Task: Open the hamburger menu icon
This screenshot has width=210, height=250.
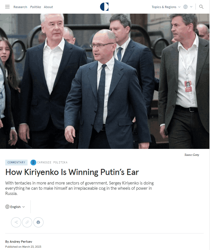Action: click(7, 7)
